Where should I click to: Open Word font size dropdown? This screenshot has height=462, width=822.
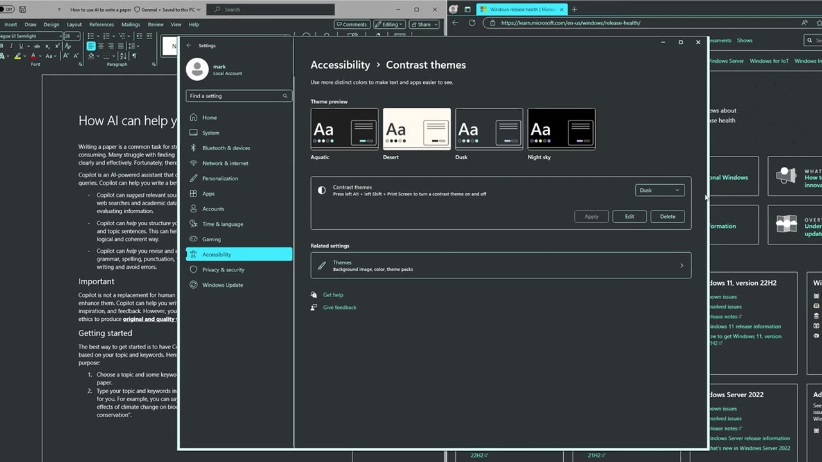click(x=78, y=37)
